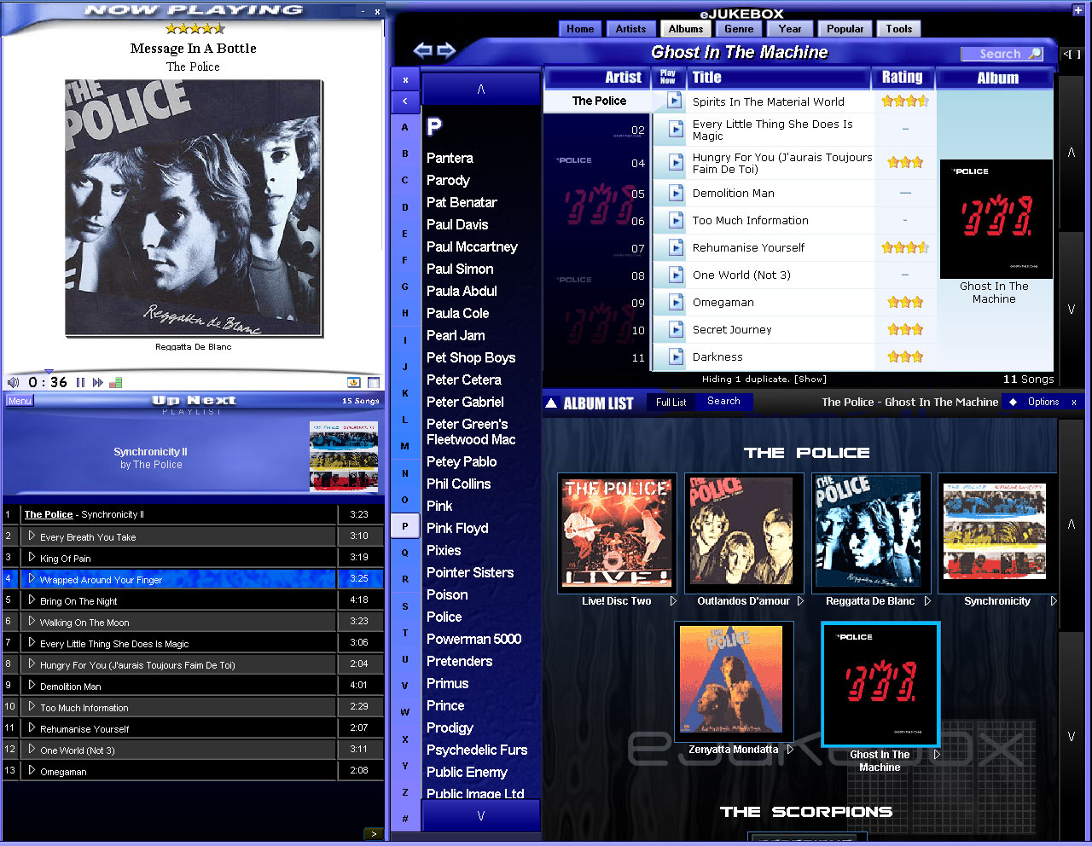Select Police in artist list
Screen dimensions: 1092x846
point(444,617)
